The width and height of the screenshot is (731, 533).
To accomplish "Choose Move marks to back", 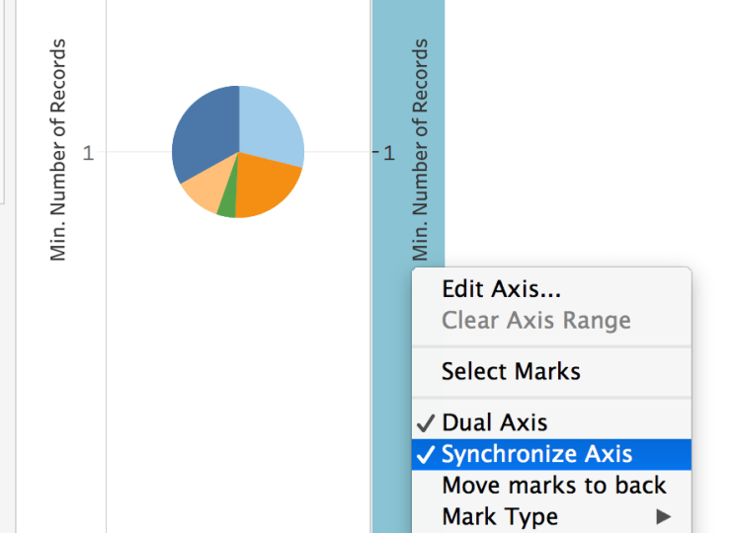I will click(x=553, y=486).
